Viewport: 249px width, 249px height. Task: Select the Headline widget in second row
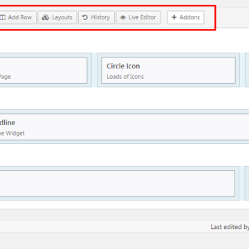124,127
